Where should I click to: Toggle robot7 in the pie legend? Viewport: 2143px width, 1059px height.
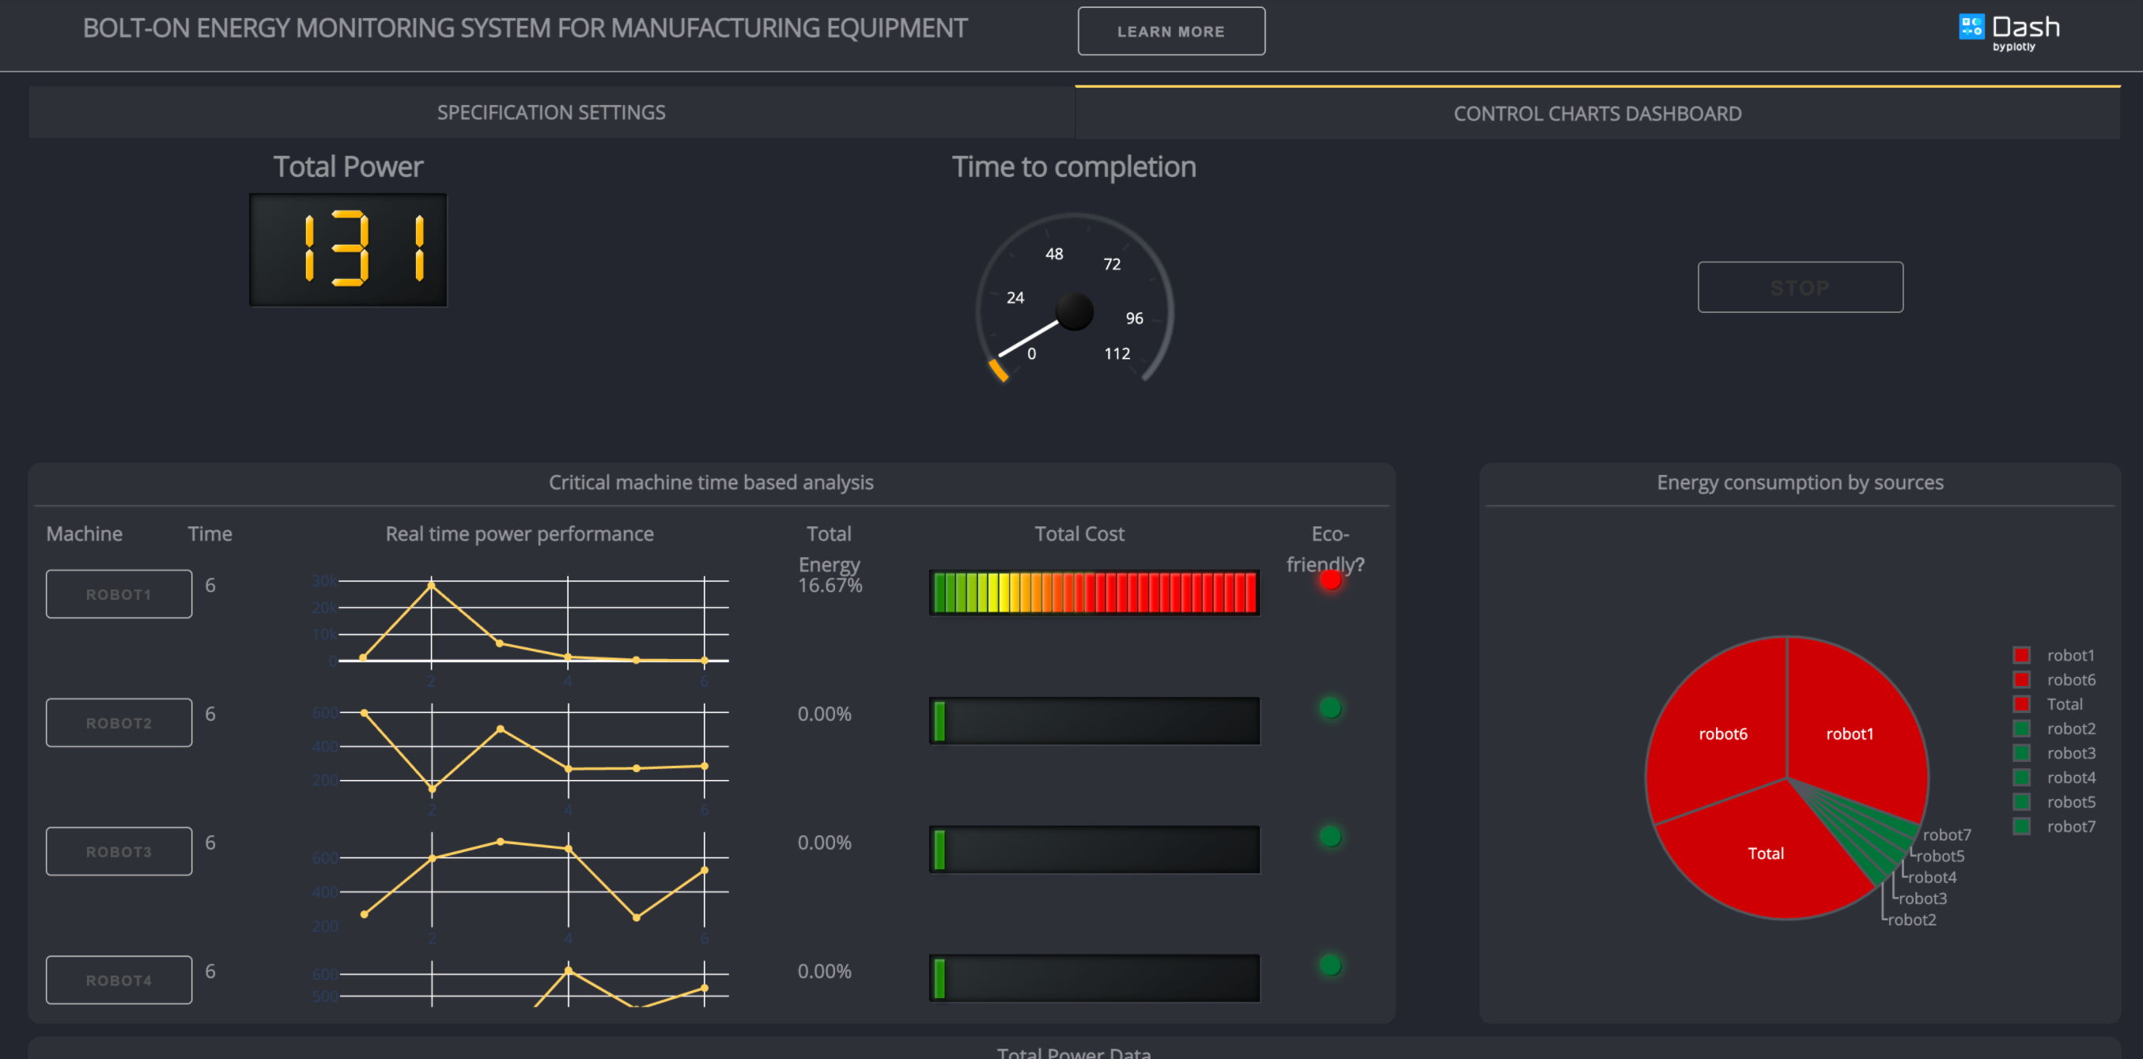(2054, 826)
